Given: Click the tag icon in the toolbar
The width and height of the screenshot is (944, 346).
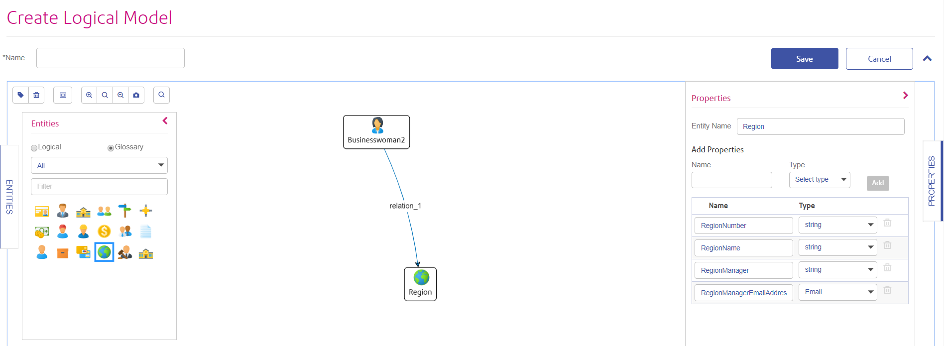Looking at the screenshot, I should [x=21, y=95].
